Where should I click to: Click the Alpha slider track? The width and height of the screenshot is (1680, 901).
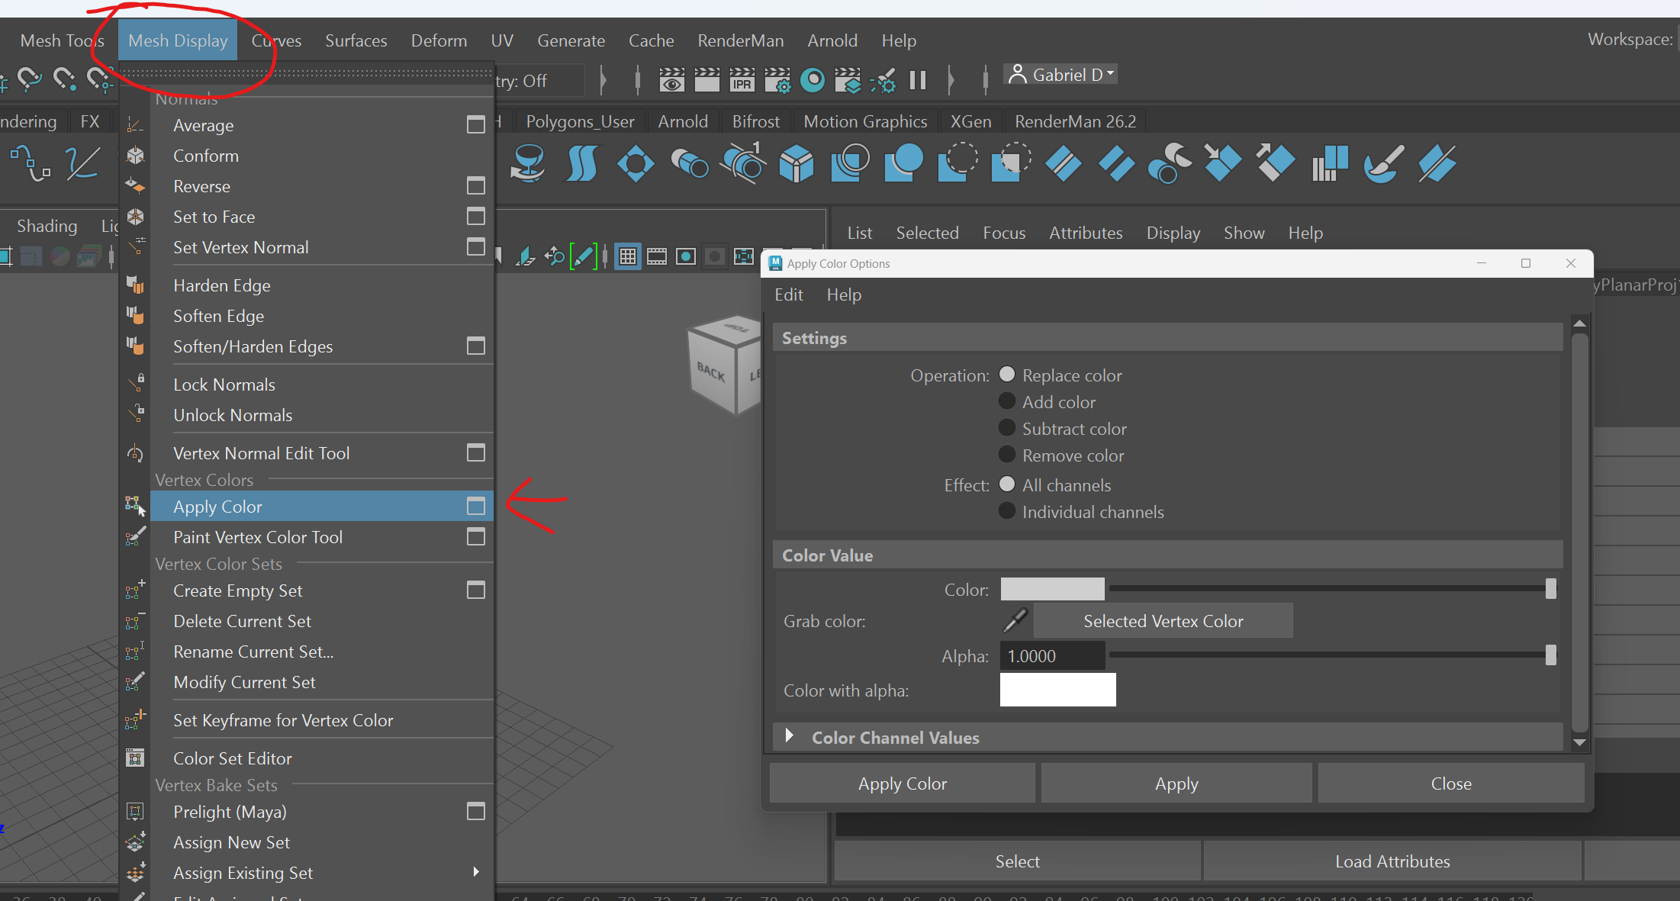pos(1332,655)
